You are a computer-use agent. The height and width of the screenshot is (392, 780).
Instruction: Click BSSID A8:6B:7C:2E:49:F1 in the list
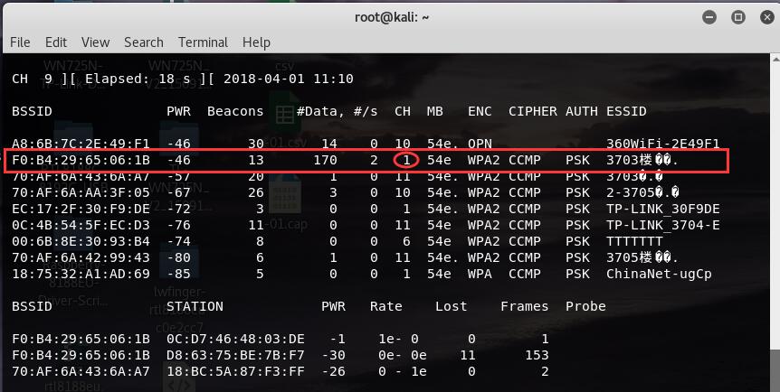point(81,144)
